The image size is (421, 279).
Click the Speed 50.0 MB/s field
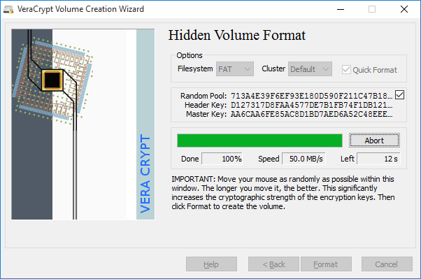coord(304,159)
